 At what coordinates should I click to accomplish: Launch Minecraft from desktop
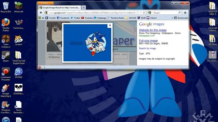[19, 7]
